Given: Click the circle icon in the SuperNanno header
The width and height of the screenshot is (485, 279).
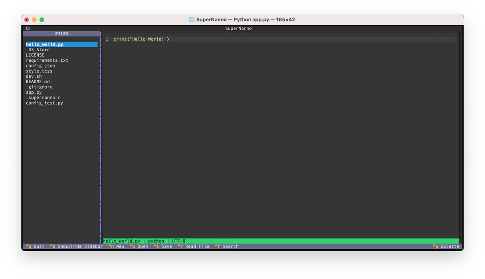Looking at the screenshot, I should pyautogui.click(x=27, y=29).
